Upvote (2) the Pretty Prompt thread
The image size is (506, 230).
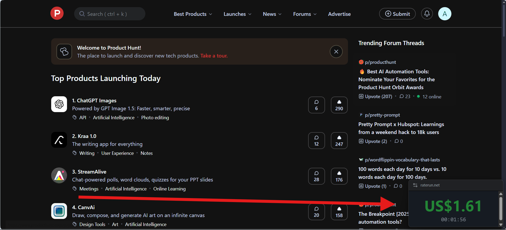click(373, 141)
